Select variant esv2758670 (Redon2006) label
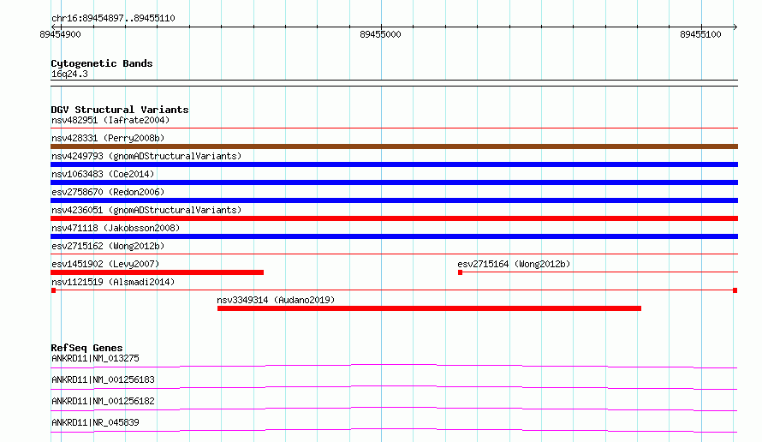The height and width of the screenshot is (442, 762). coord(108,192)
